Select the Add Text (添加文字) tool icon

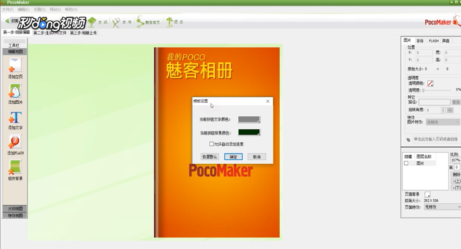point(15,117)
